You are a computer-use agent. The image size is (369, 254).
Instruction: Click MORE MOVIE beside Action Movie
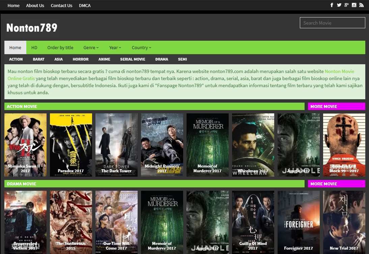click(337, 106)
